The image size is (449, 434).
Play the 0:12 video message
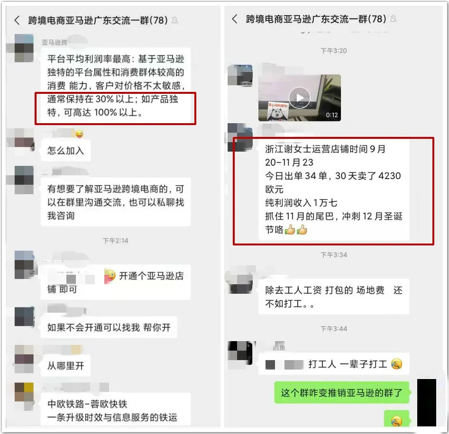click(x=300, y=98)
